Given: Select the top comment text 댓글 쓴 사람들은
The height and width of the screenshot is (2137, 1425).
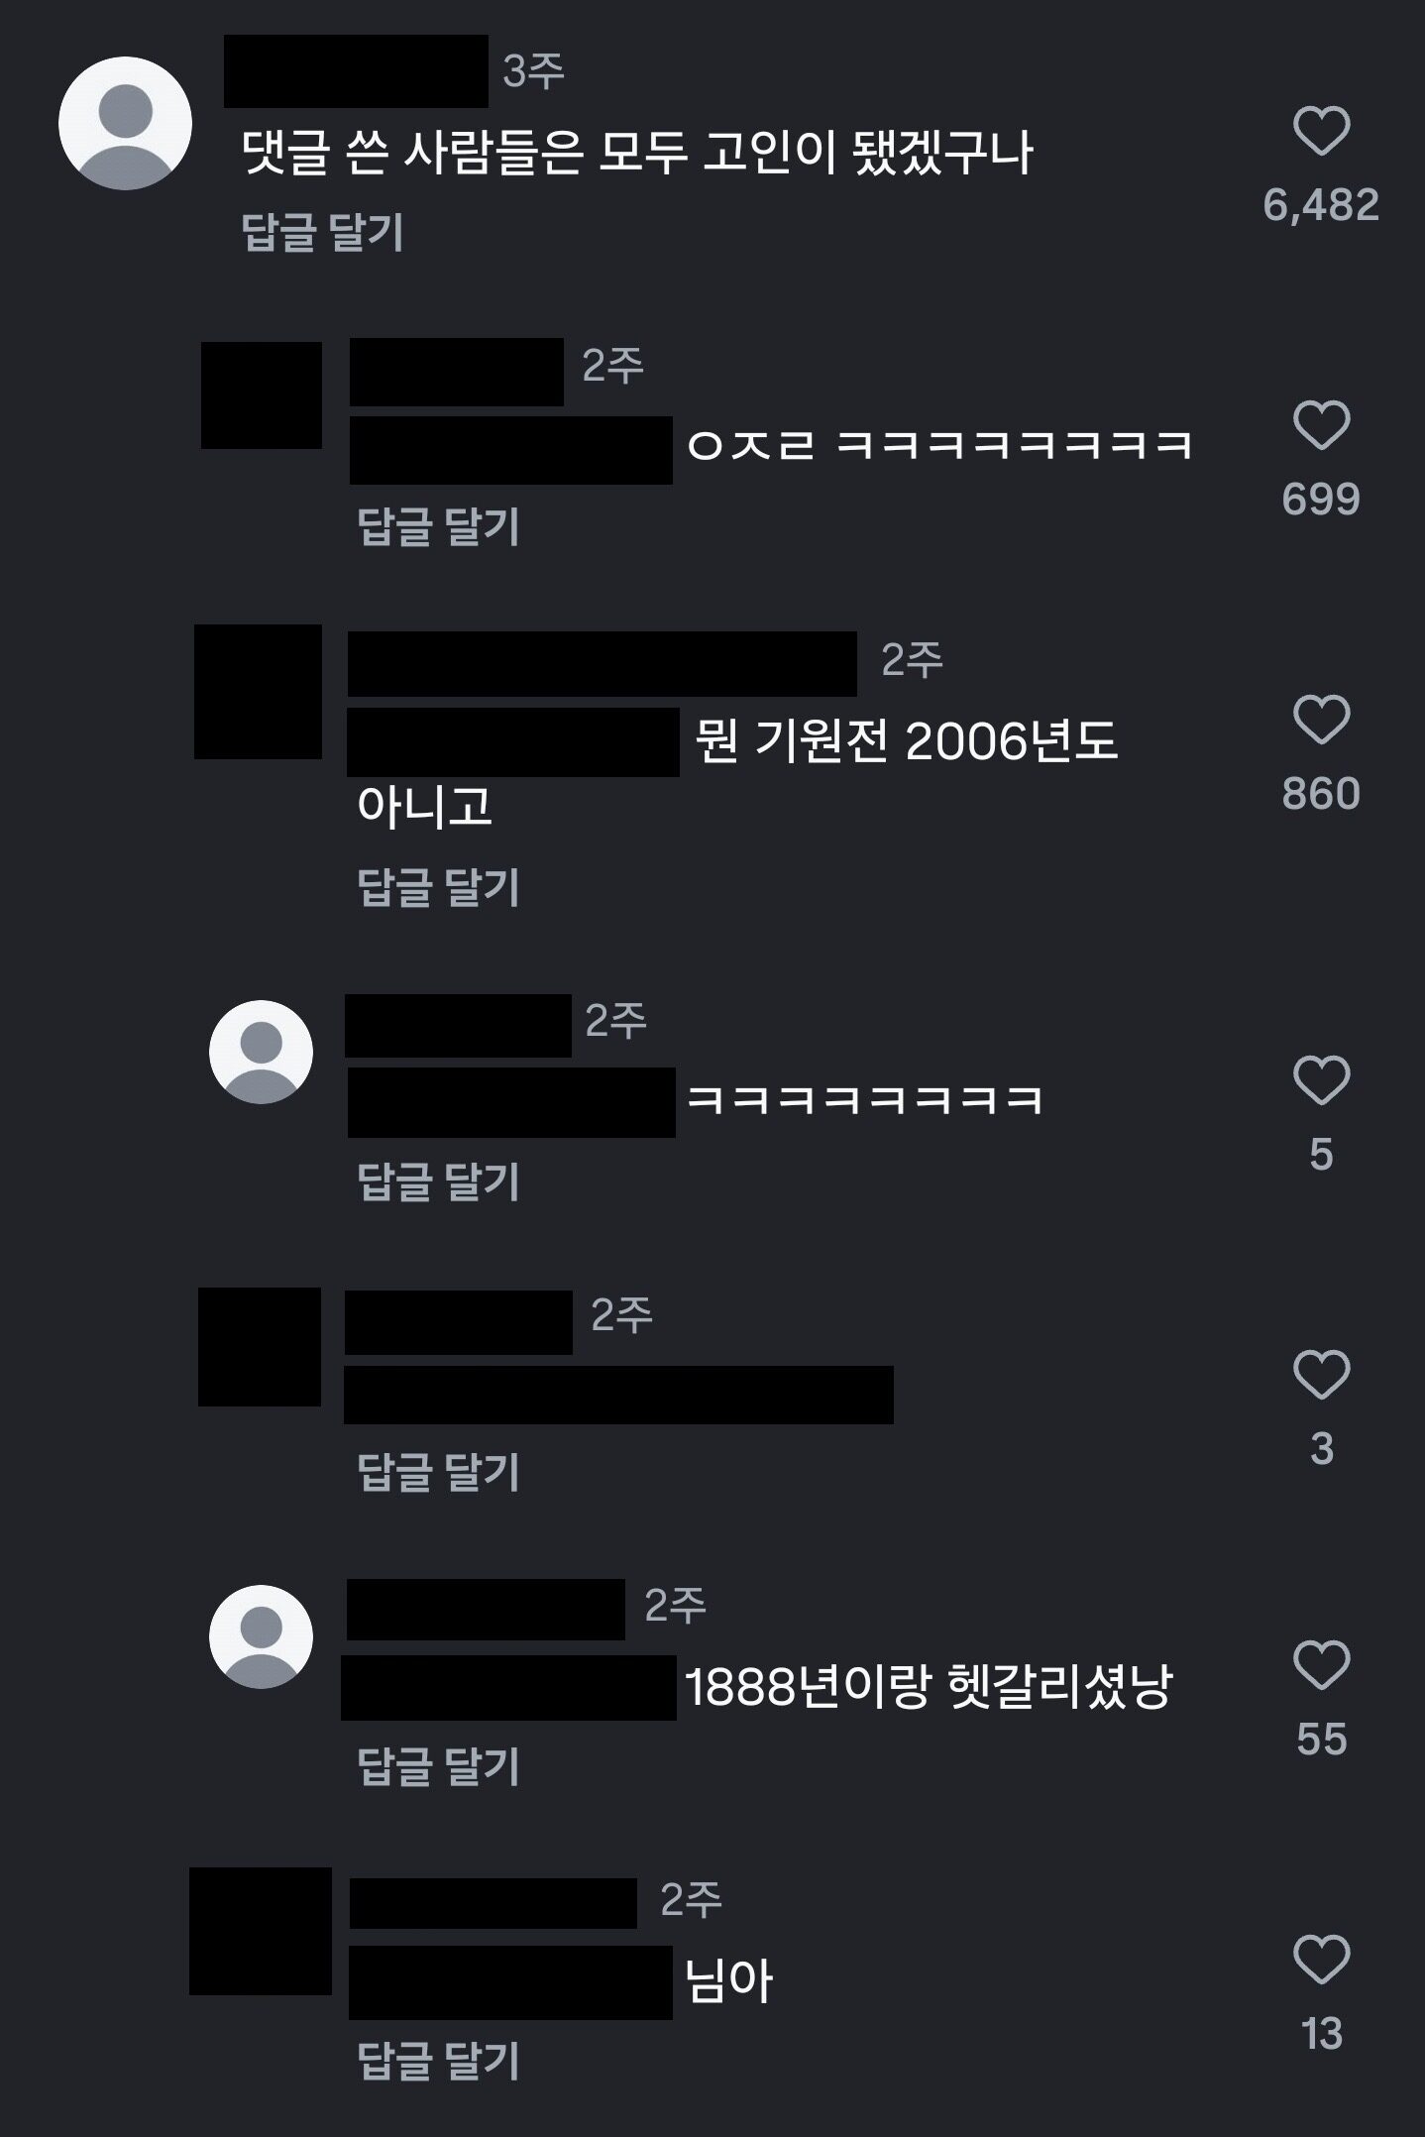Looking at the screenshot, I should (x=412, y=153).
